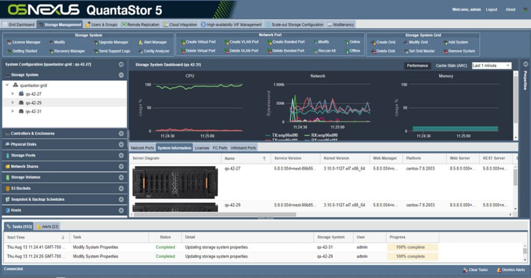
Task: Switch to the Infiniband Ports tab
Action: [243, 148]
